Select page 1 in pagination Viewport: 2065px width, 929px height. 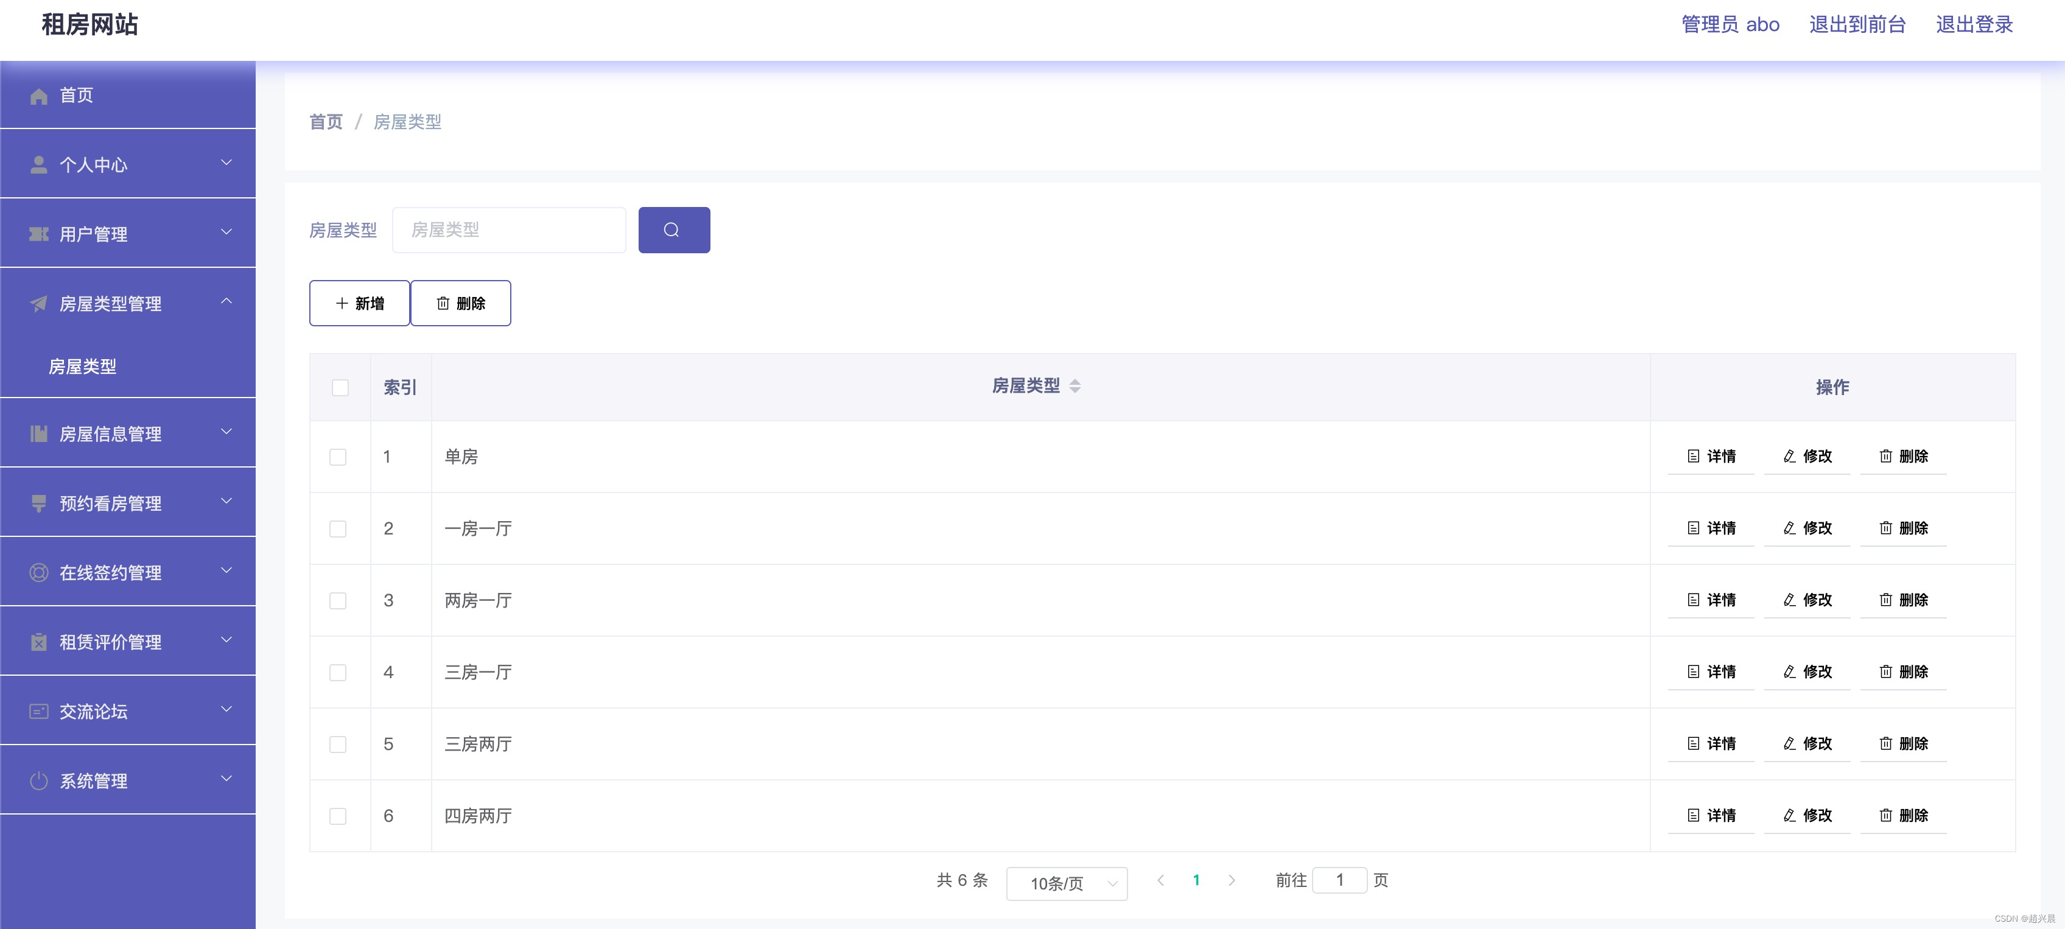tap(1196, 880)
